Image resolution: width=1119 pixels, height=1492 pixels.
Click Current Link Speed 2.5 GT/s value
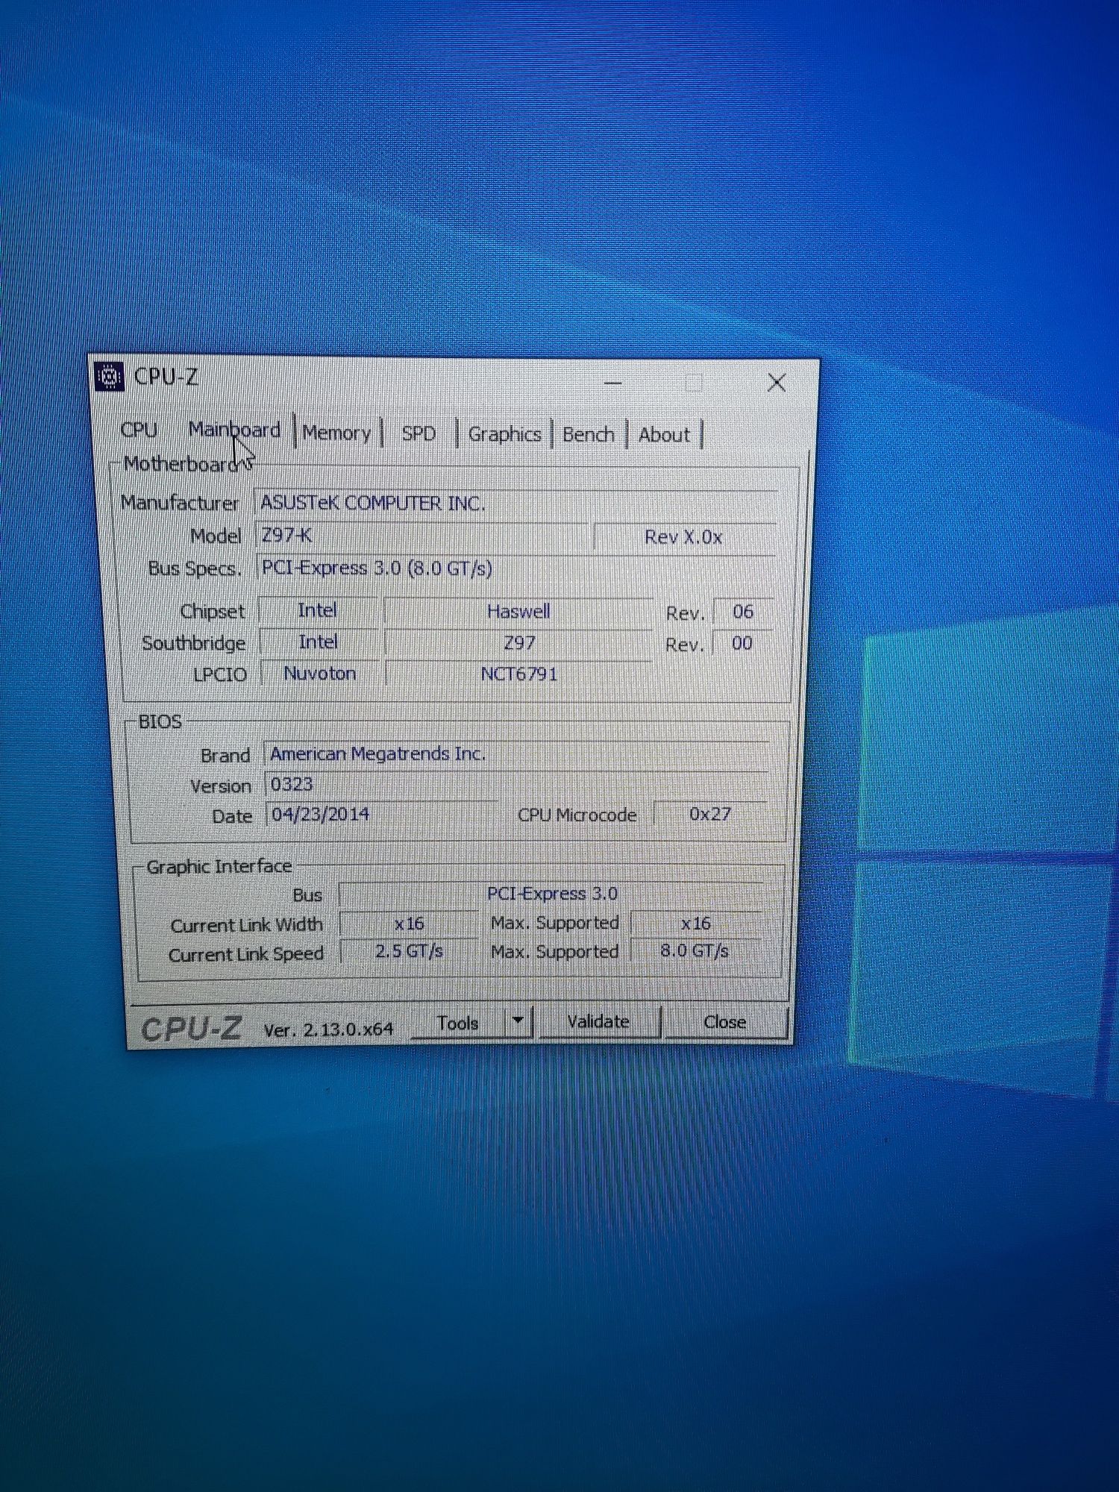coord(410,951)
